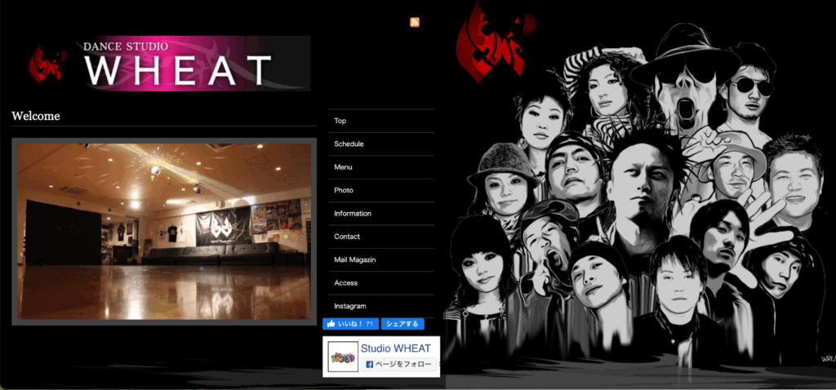Screen dimensions: 836x390
Task: Open the Schedule page from the menu
Action: (349, 144)
